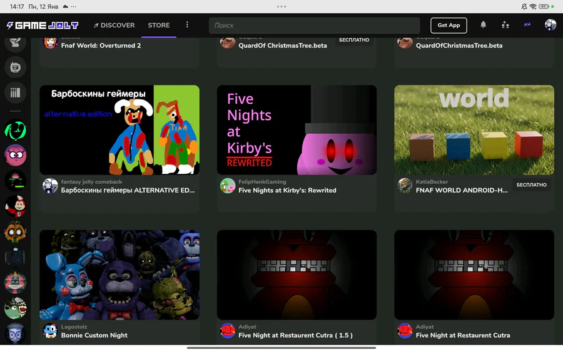This screenshot has width=563, height=352.
Task: Click the Get App button
Action: 449,26
